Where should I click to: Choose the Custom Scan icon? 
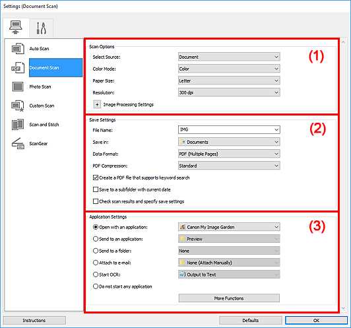[18, 106]
